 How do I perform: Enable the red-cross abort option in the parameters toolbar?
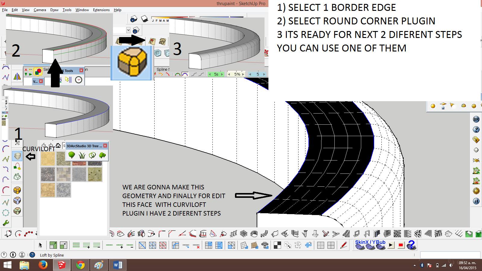click(196, 245)
